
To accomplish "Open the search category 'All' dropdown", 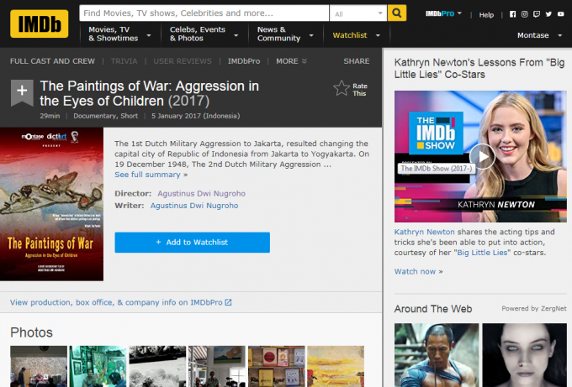I will click(357, 13).
